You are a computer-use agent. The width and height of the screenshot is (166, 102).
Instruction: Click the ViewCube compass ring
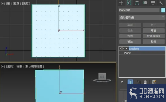coord(102,81)
